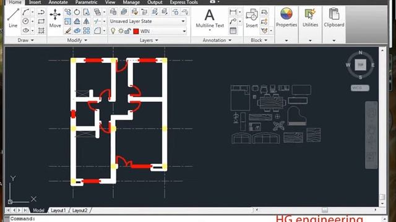The height and width of the screenshot is (222, 396).
Task: Switch to the Output ribbon tab
Action: tap(155, 2)
